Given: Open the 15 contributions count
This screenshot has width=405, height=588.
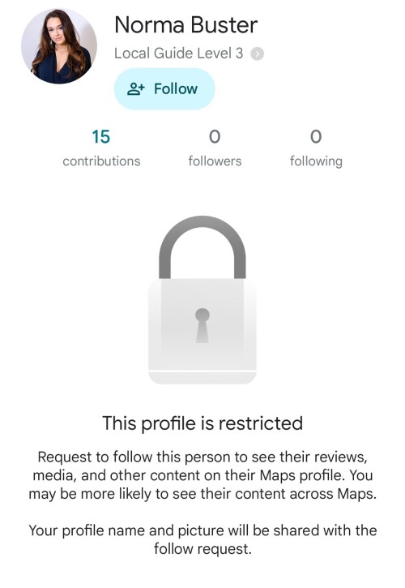Looking at the screenshot, I should coord(101,137).
